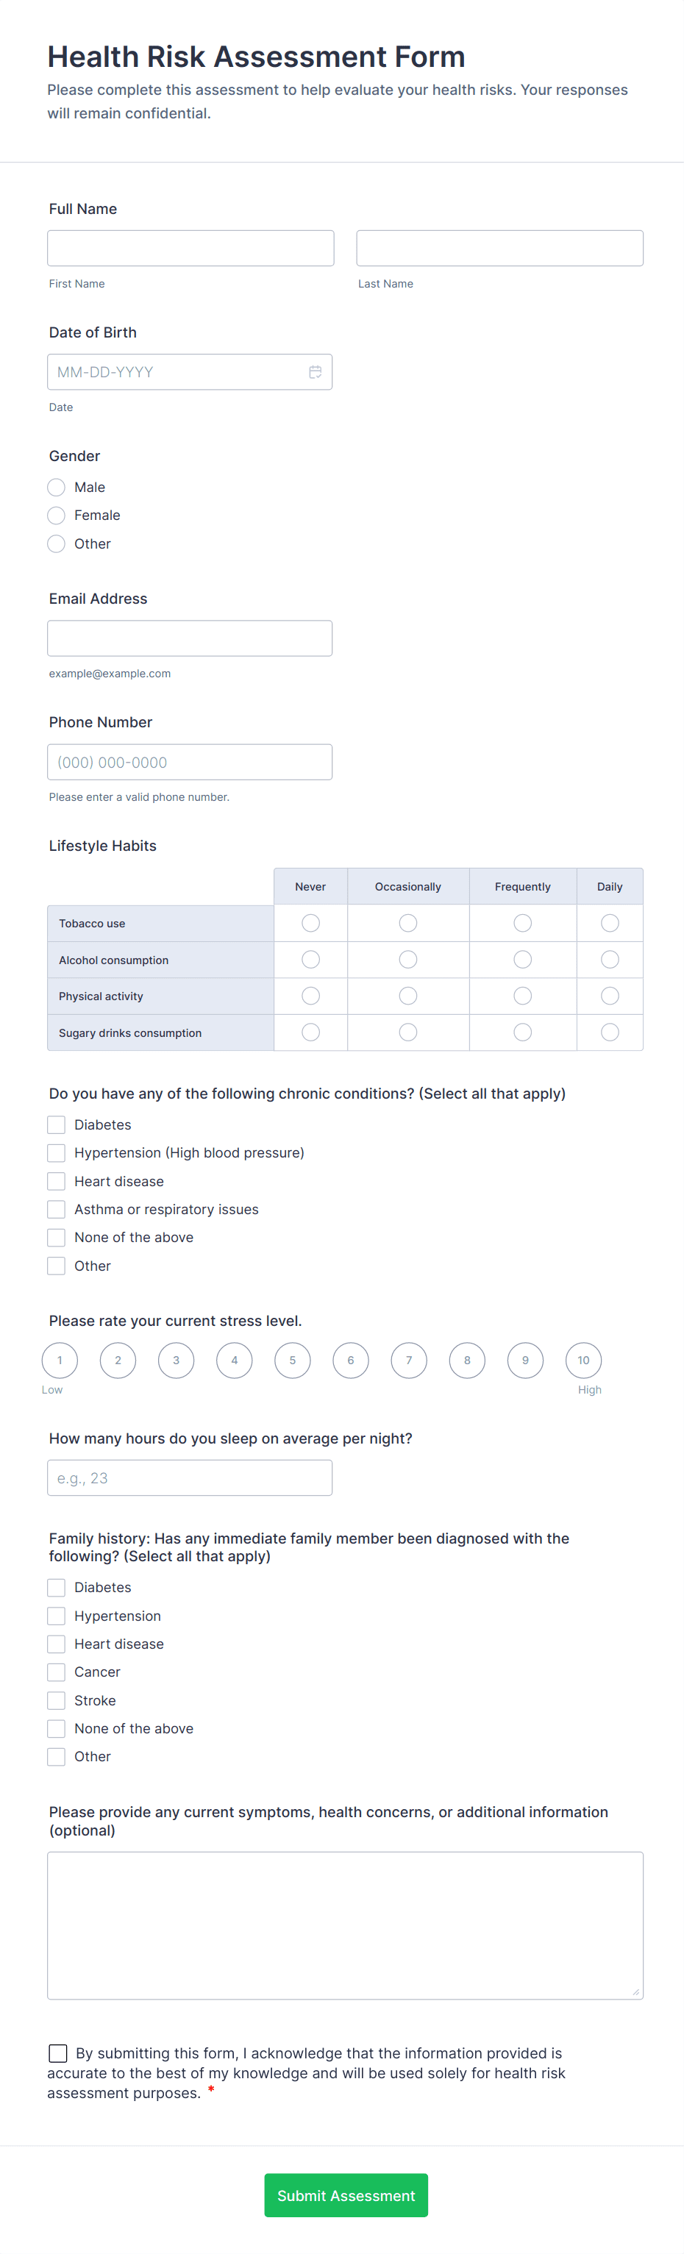Choose Female as gender
The height and width of the screenshot is (2254, 684).
pos(57,516)
